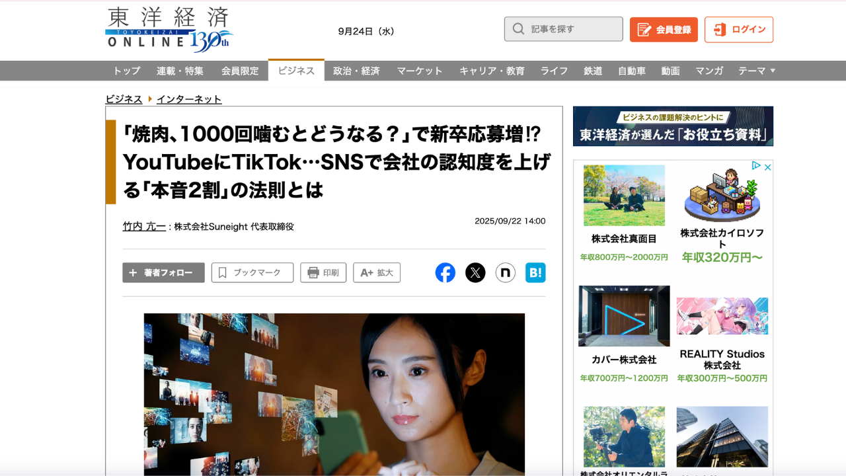Toggle the ブックマーク bookmark for this article
The image size is (846, 476).
click(252, 272)
